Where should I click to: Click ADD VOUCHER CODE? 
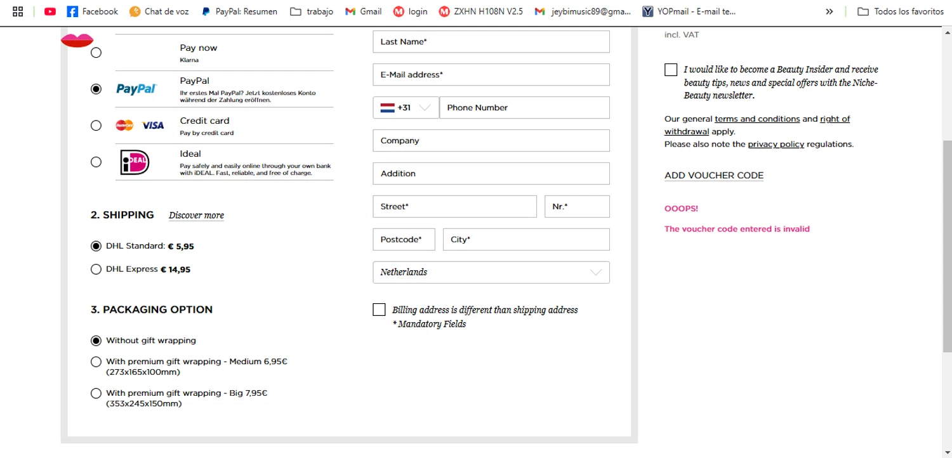pyautogui.click(x=714, y=176)
